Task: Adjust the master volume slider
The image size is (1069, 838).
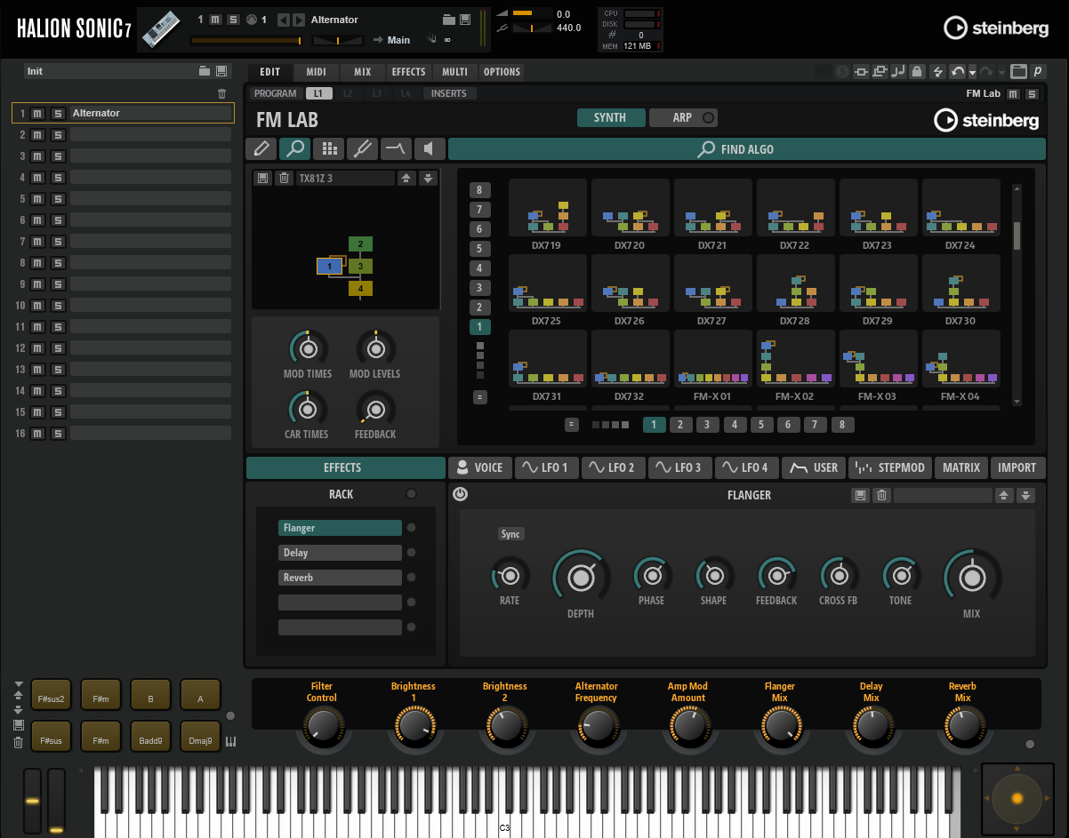Action: click(x=533, y=14)
